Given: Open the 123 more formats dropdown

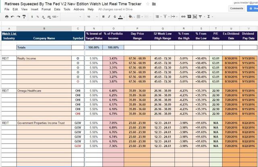Looking at the screenshot, I should coord(55,17).
